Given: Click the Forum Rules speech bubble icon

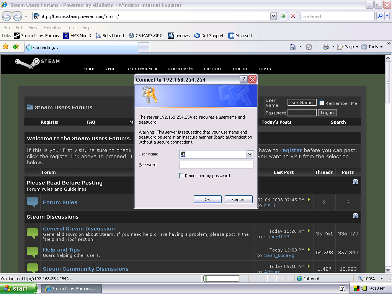Looking at the screenshot, I should point(32,202).
